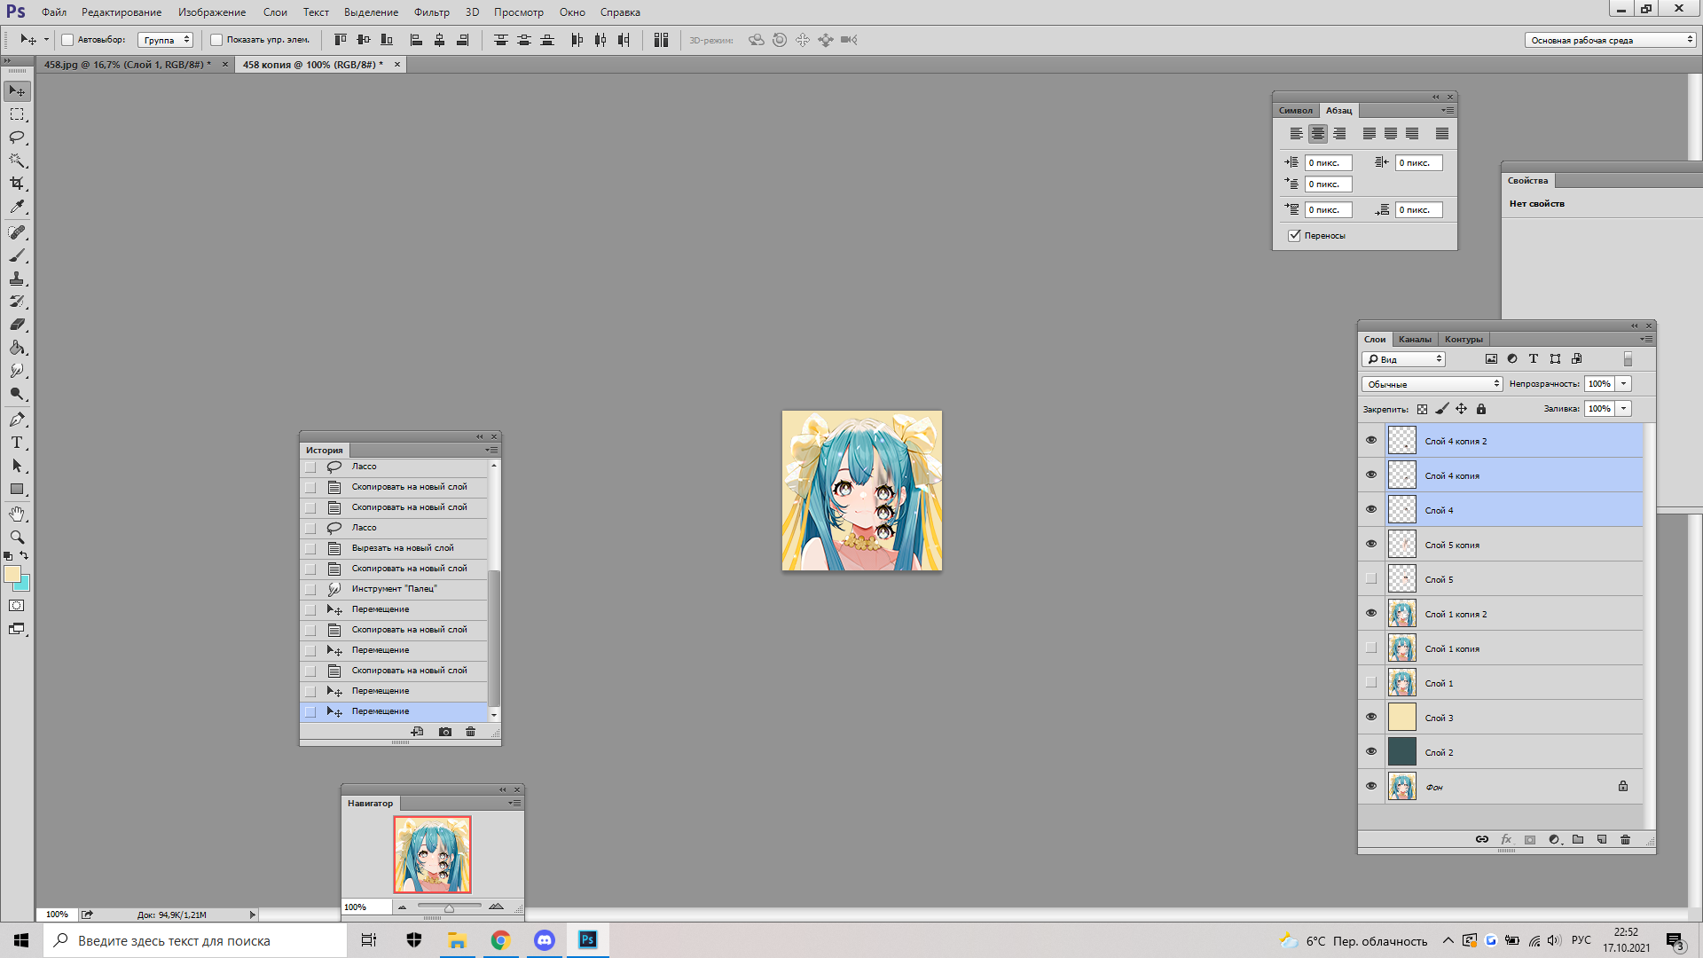Select Вырезать на новый слой history state
This screenshot has height=958, width=1703.
[x=394, y=548]
